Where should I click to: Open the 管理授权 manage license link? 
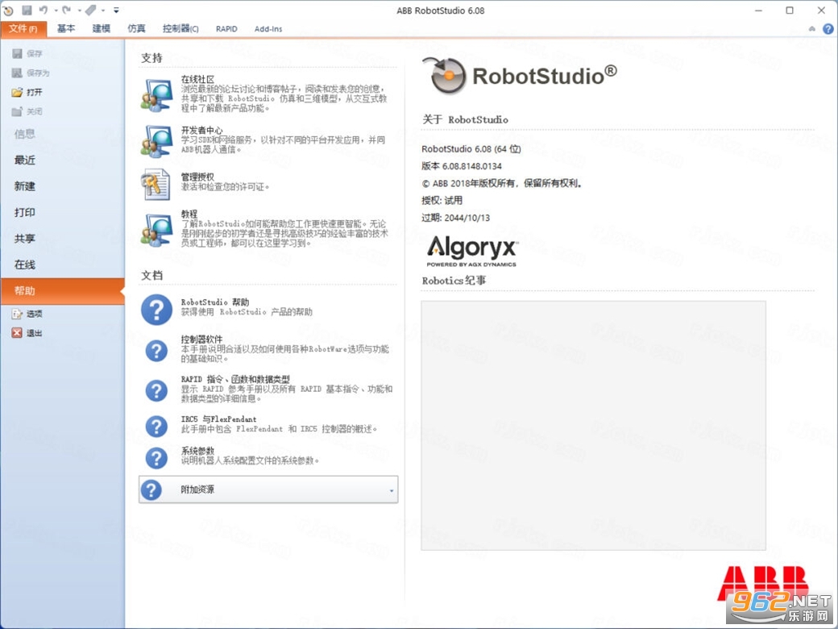pyautogui.click(x=197, y=177)
